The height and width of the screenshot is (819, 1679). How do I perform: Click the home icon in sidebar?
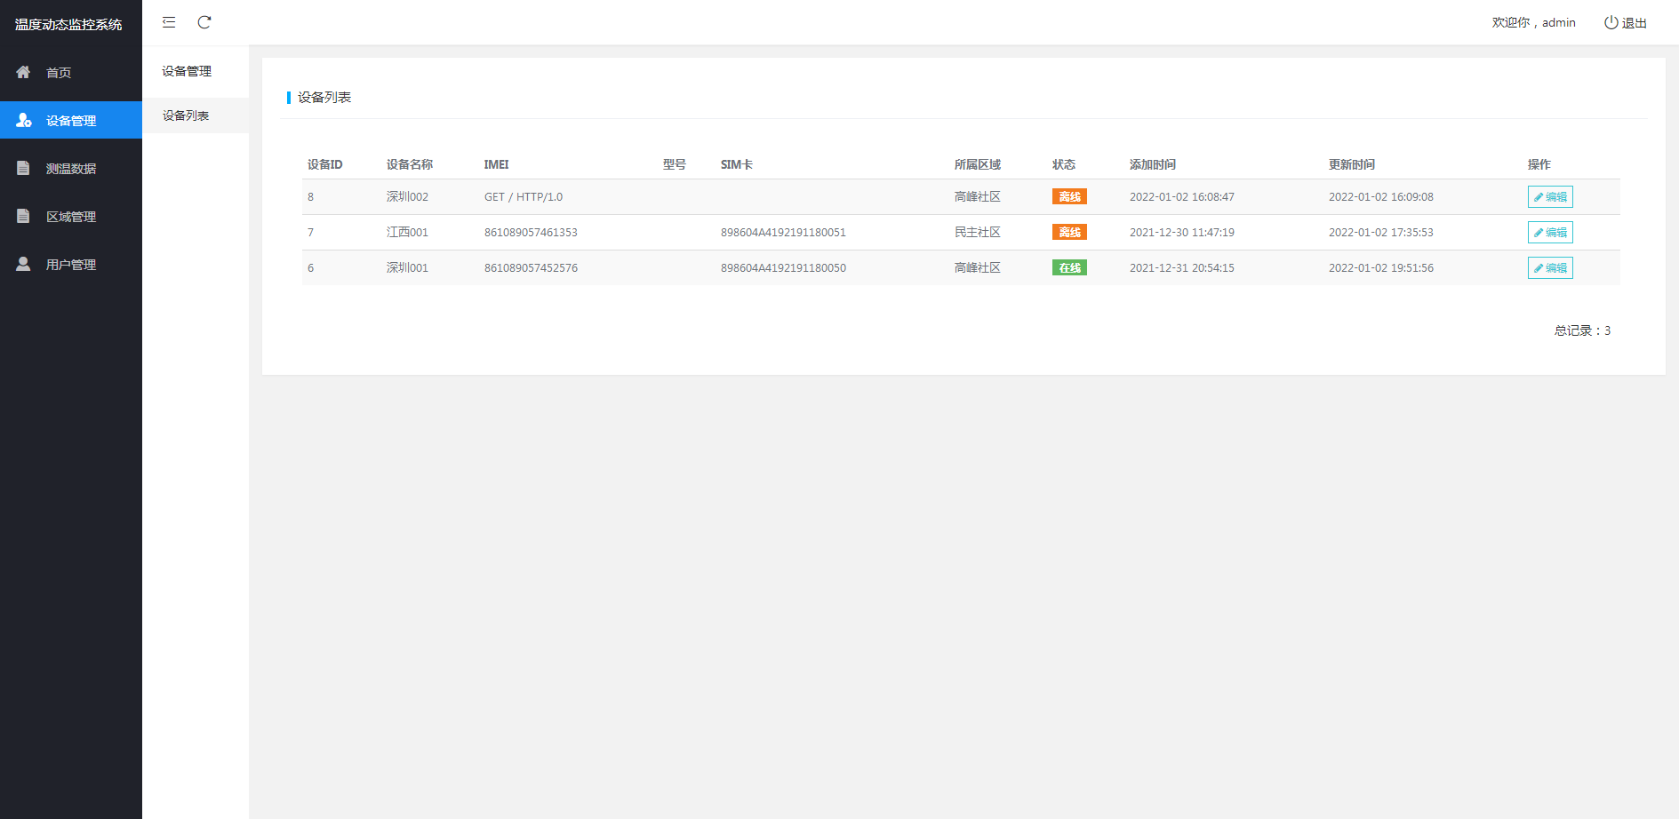(23, 72)
